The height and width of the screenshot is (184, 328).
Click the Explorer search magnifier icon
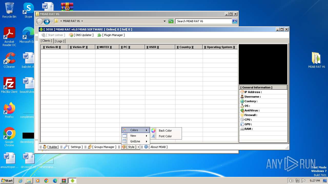click(x=235, y=21)
